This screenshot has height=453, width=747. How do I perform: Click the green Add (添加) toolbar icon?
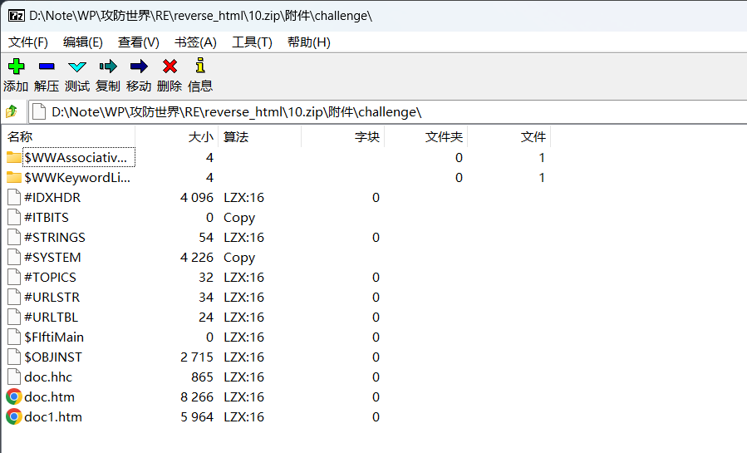16,66
